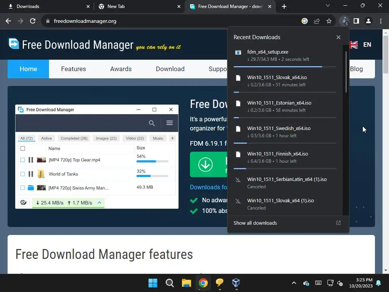Open the Awards menu item

tap(121, 69)
